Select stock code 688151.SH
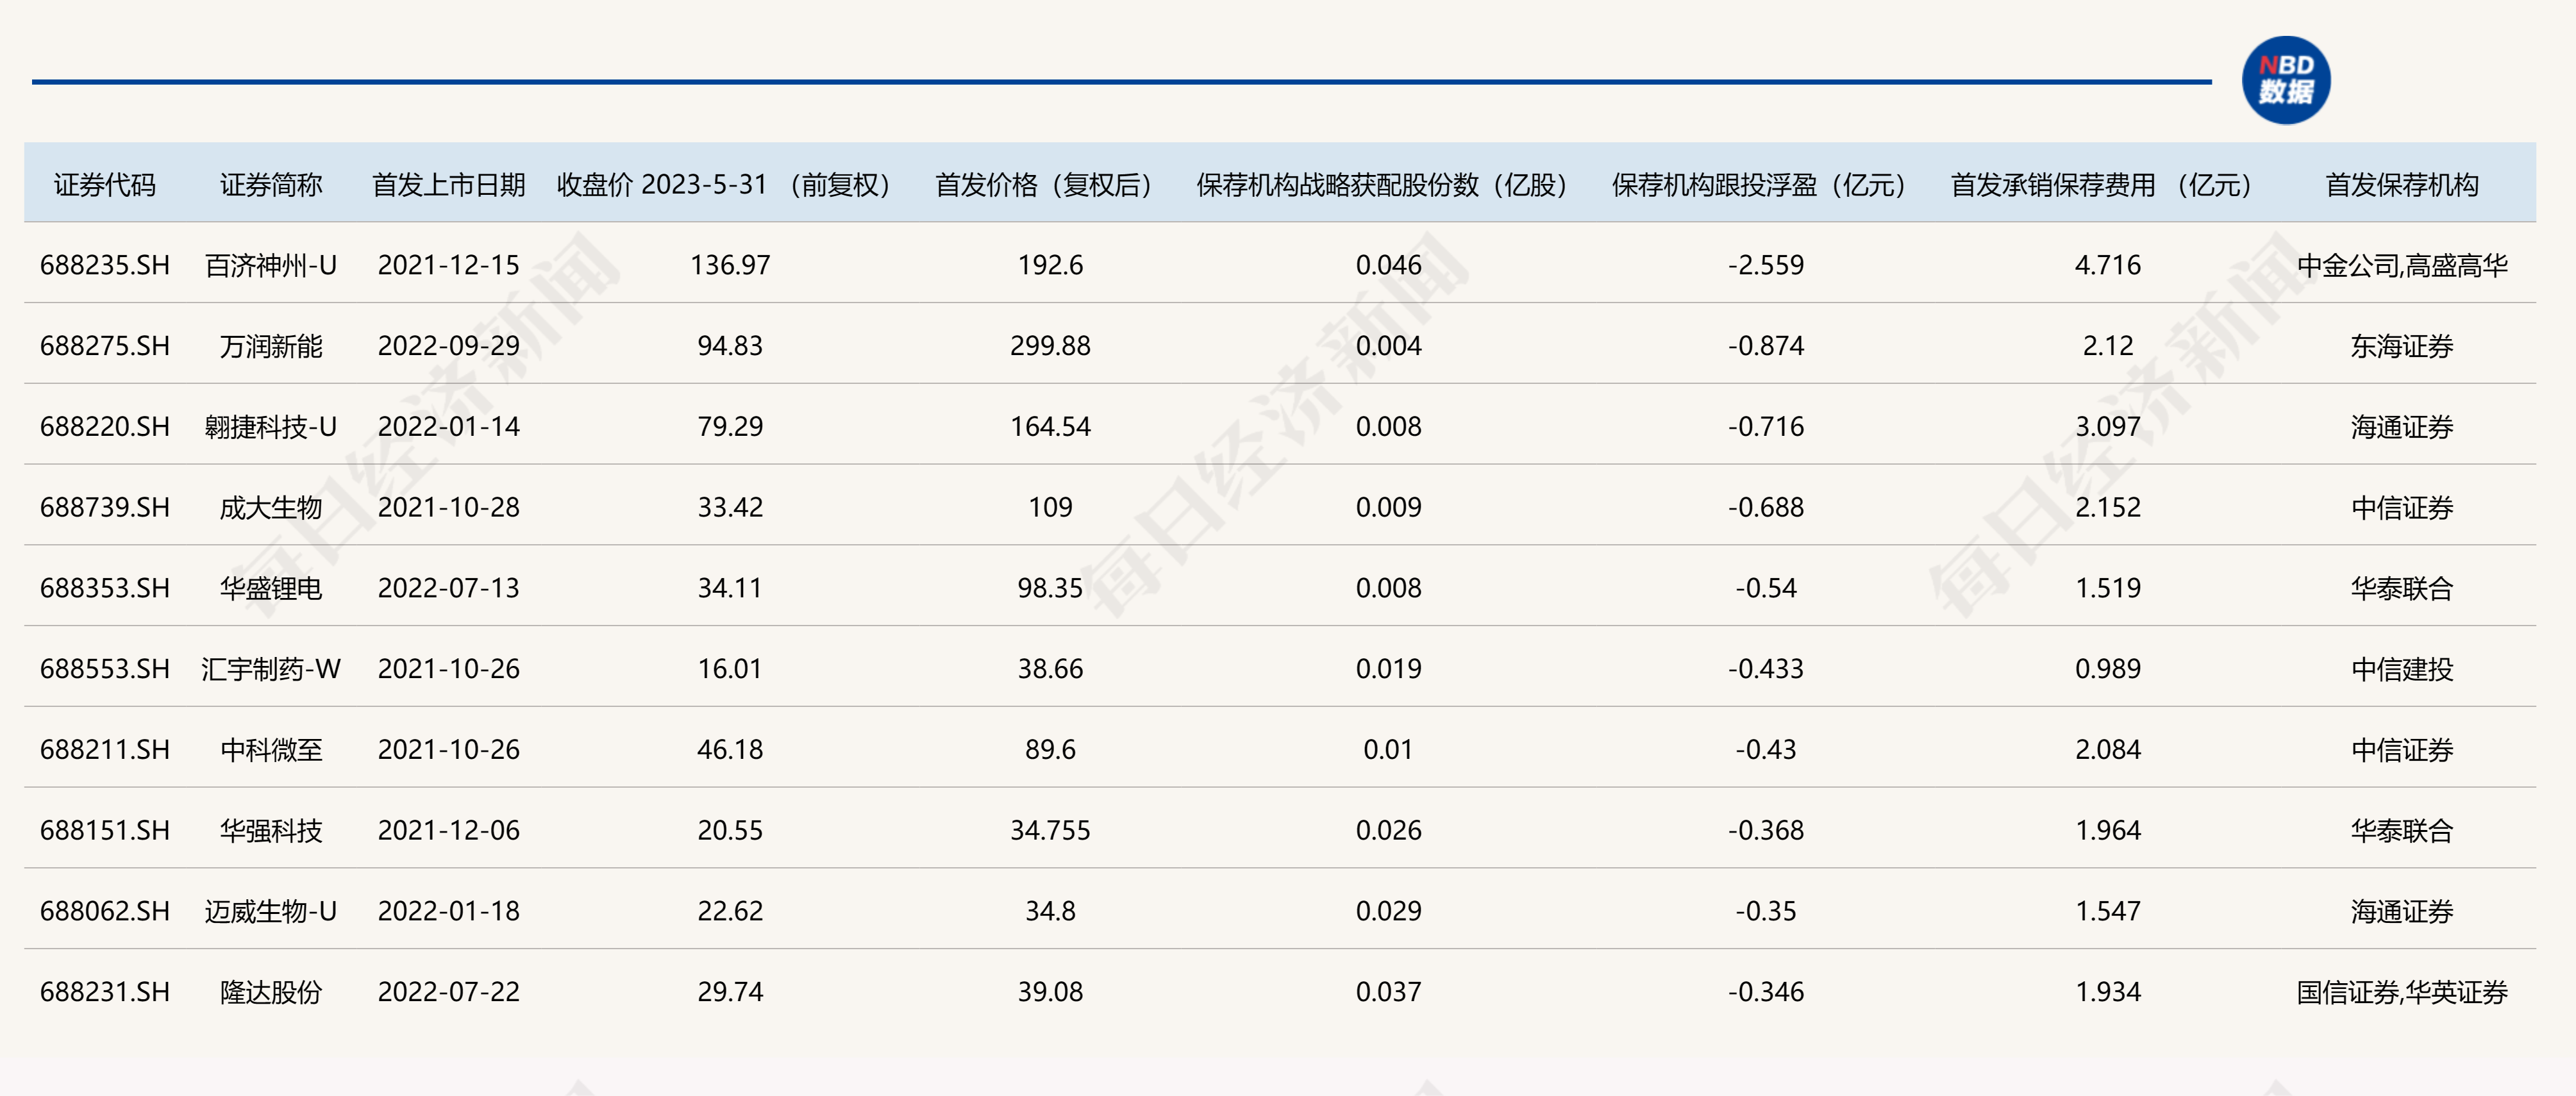 point(105,831)
